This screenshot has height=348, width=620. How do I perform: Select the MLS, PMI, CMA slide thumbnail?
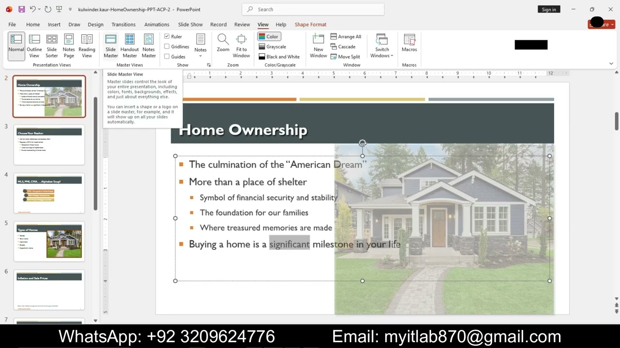coord(49,193)
